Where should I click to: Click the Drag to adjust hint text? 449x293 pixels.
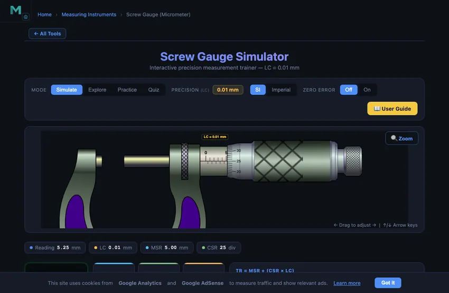[355, 225]
